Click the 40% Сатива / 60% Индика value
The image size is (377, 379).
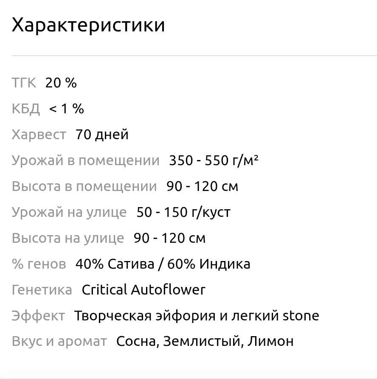[163, 264]
